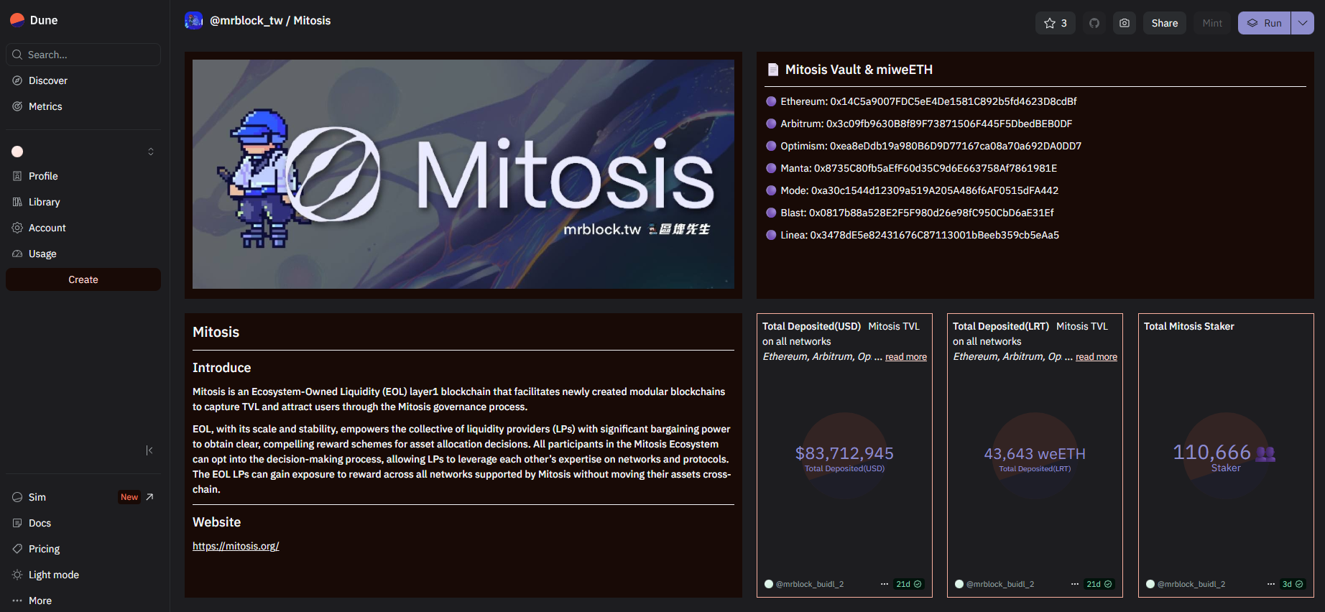Click the Share button
This screenshot has height=612, width=1325.
pyautogui.click(x=1165, y=23)
